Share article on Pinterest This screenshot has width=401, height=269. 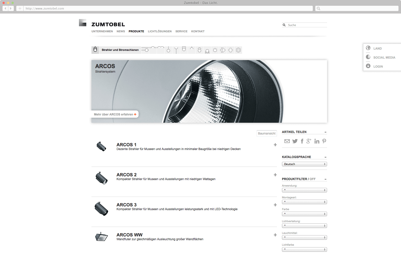[x=324, y=141]
